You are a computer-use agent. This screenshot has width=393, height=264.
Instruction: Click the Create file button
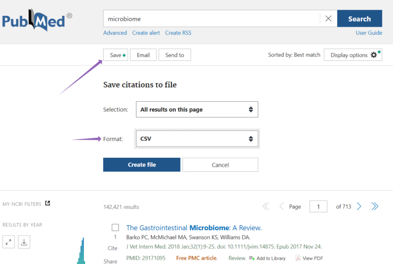click(x=142, y=165)
